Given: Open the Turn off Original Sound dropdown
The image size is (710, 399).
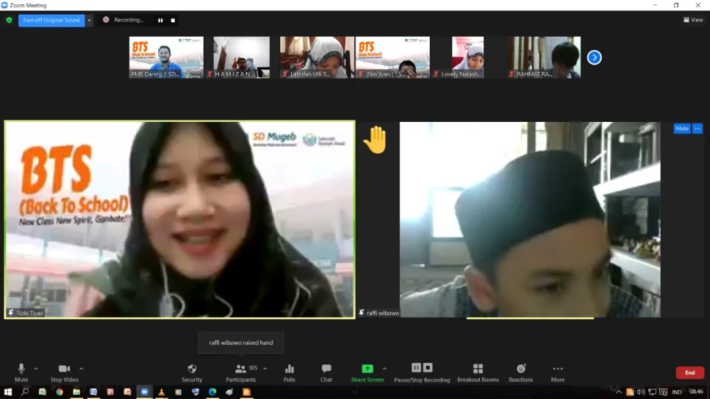Looking at the screenshot, I should coord(89,20).
